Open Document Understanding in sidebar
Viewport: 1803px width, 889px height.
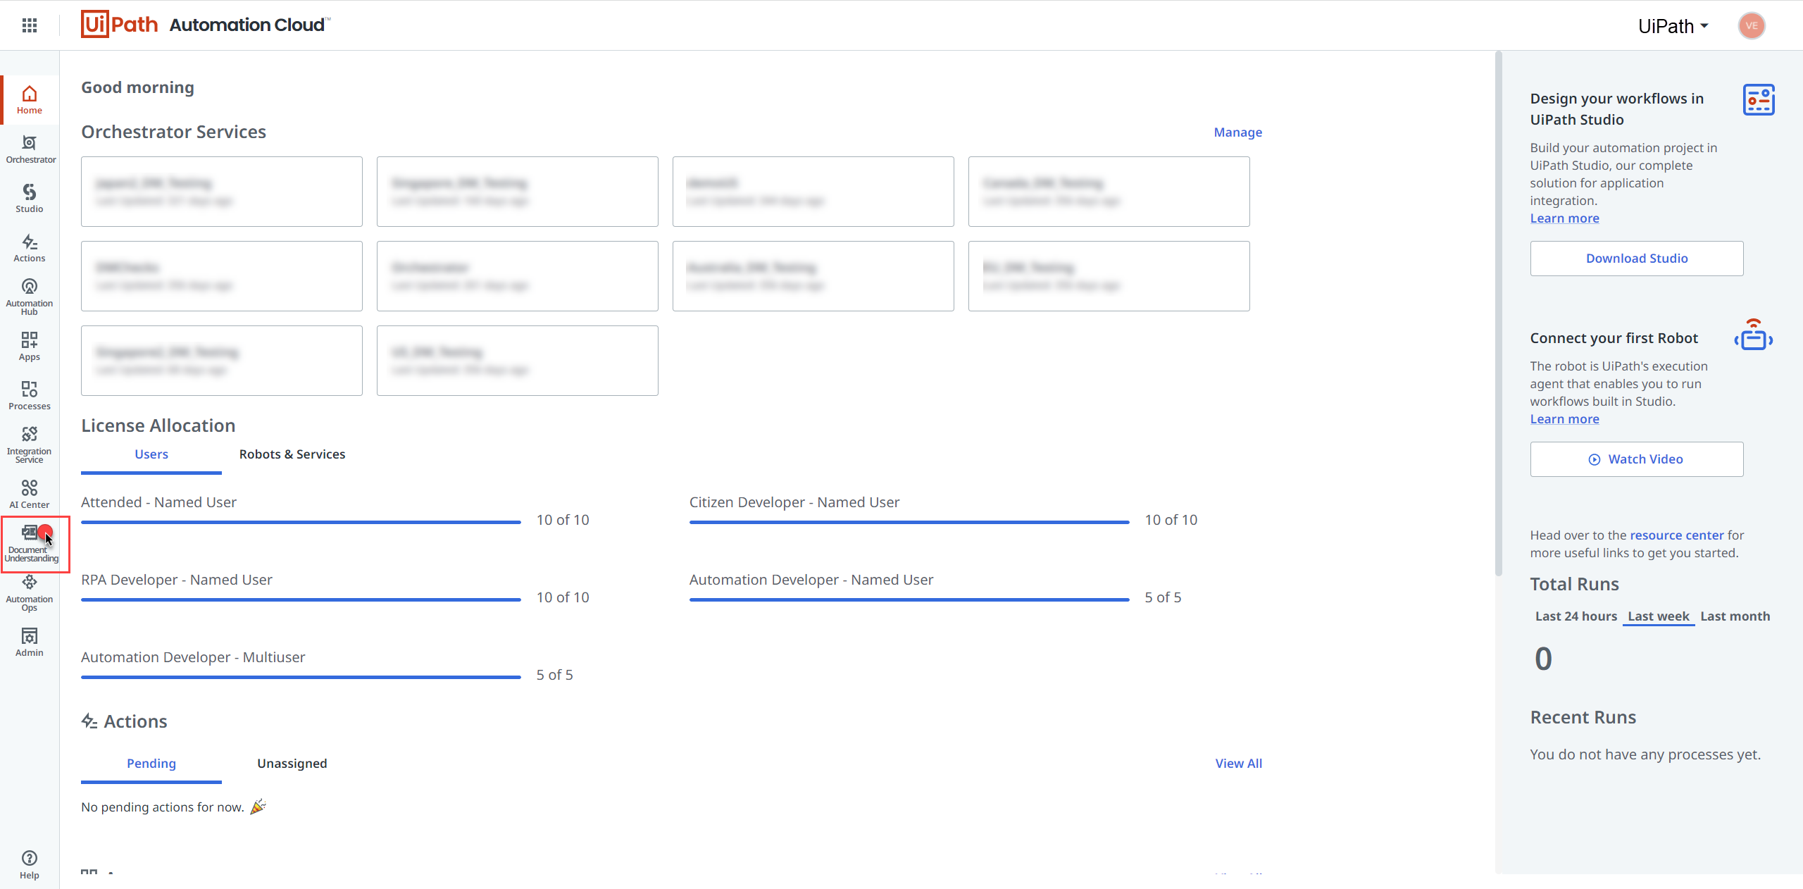(x=31, y=544)
